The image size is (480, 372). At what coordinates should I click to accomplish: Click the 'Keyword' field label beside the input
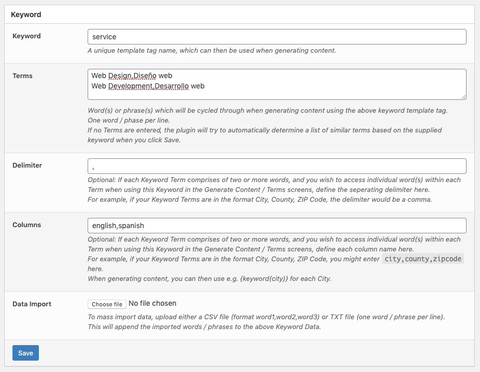point(26,36)
